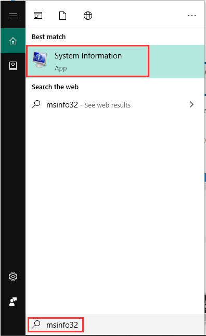Open the Feedback icon in sidebar
This screenshot has height=336, width=206.
tap(13, 302)
